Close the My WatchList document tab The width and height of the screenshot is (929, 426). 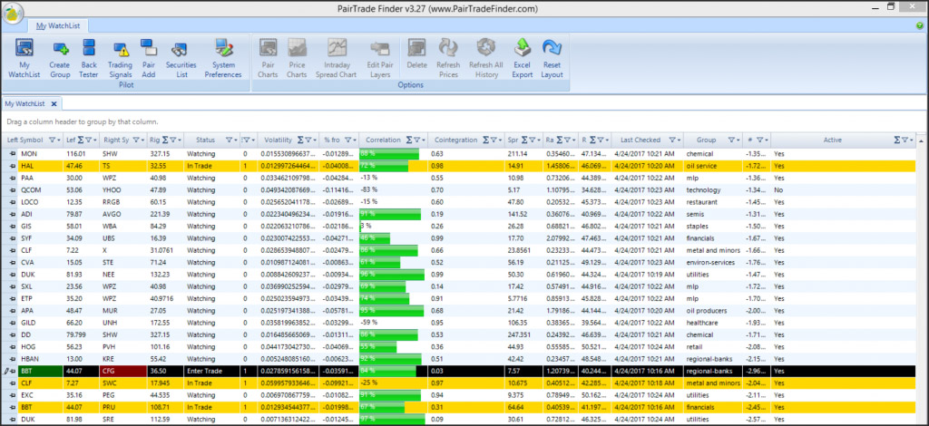click(x=53, y=104)
